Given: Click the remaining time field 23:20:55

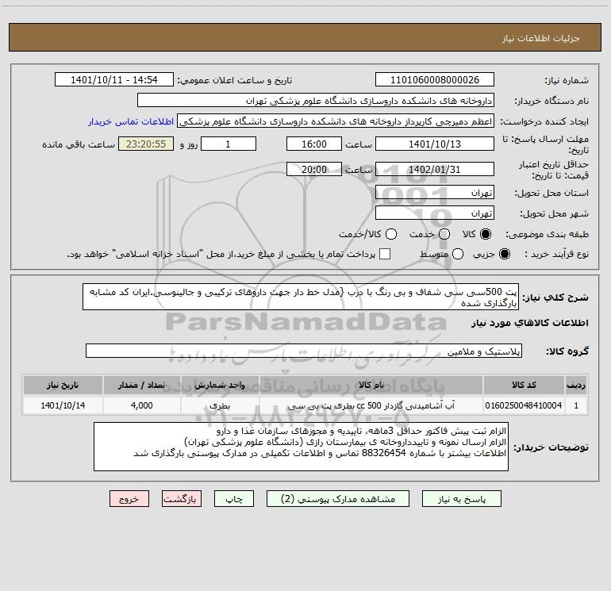Looking at the screenshot, I should tap(146, 144).
